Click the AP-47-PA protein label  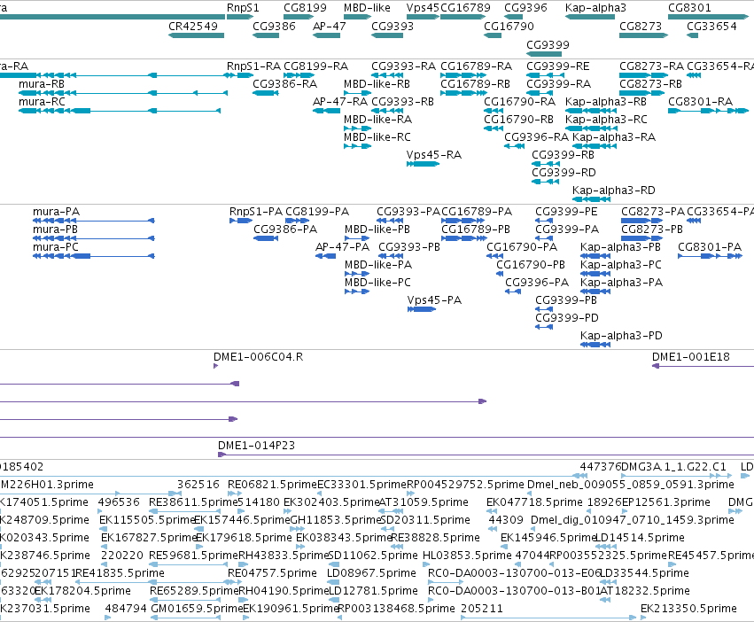click(342, 247)
